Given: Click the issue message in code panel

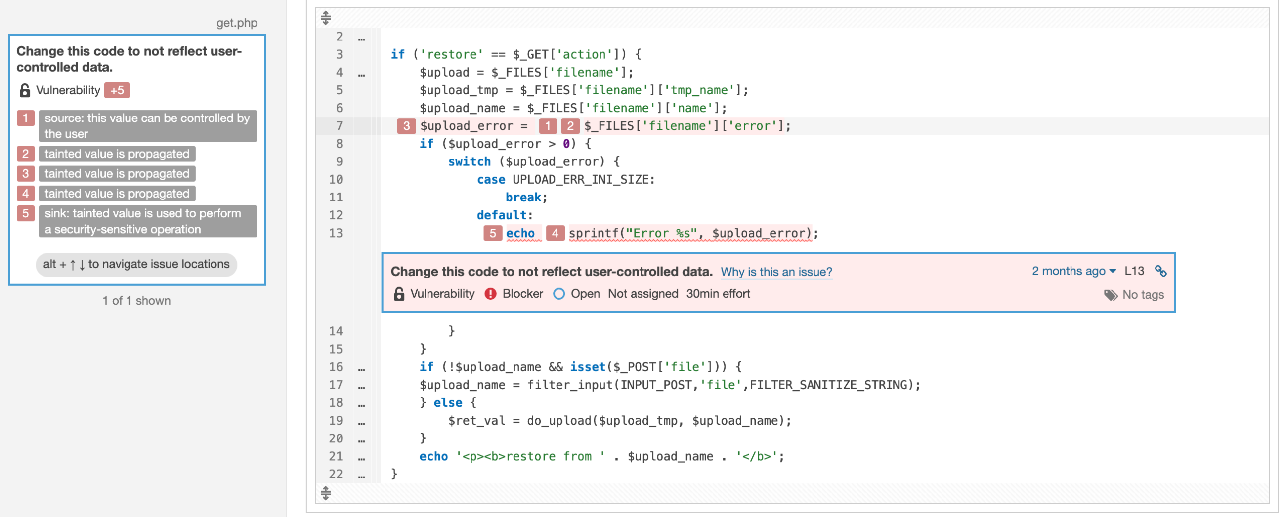Looking at the screenshot, I should (551, 272).
